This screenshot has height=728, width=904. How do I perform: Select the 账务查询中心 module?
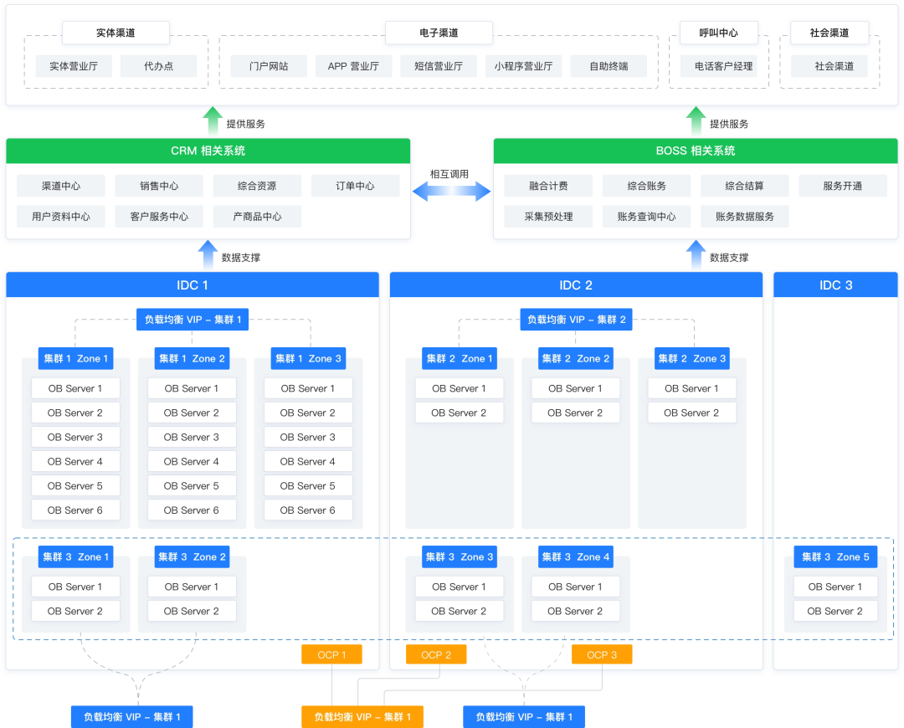pos(646,216)
